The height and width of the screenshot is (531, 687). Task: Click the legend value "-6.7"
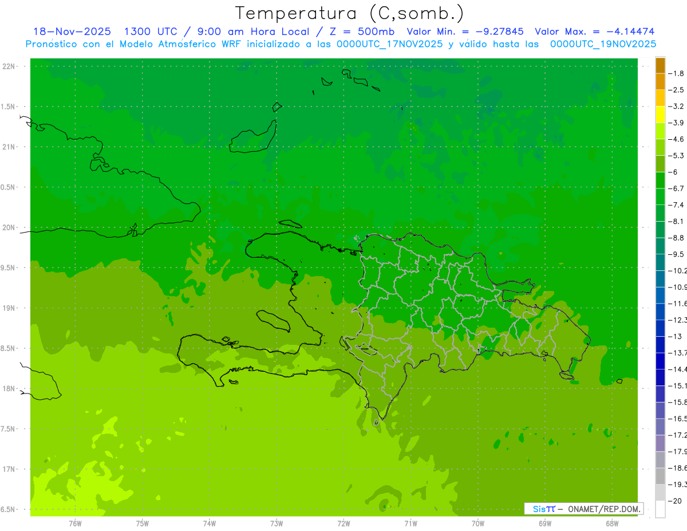point(677,188)
